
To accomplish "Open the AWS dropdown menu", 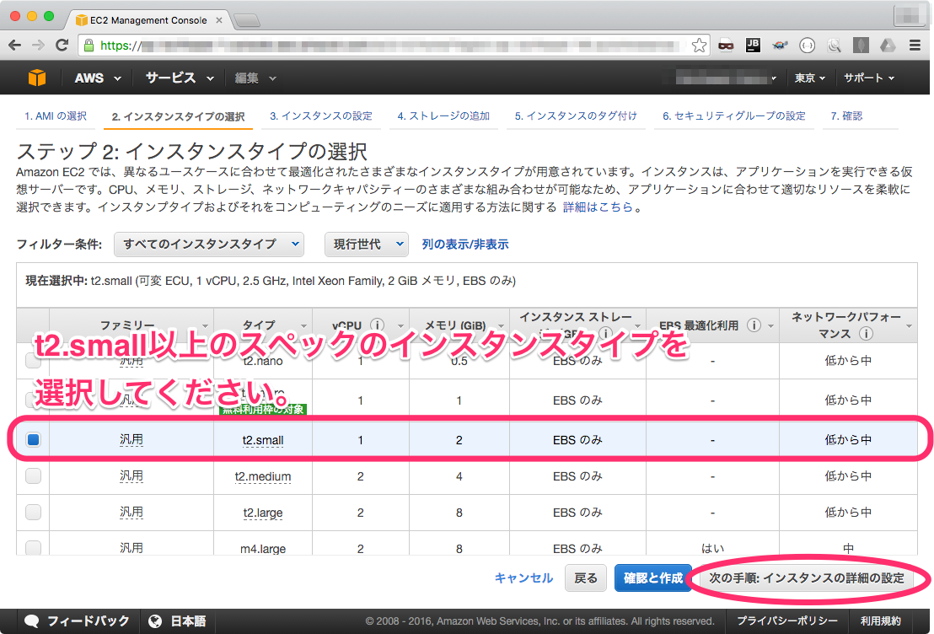I will click(x=98, y=78).
